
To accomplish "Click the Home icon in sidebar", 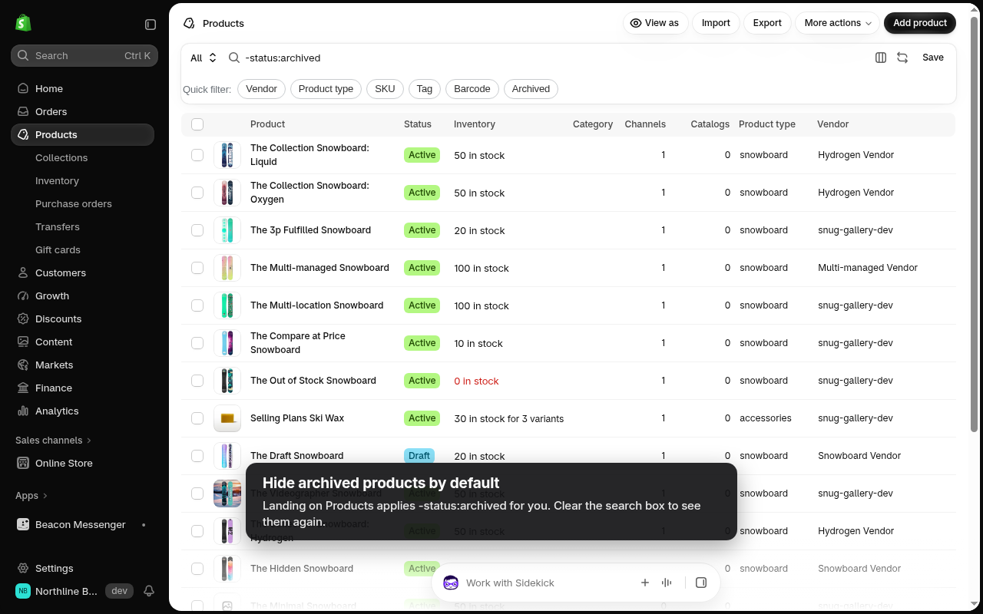I will coord(23,88).
